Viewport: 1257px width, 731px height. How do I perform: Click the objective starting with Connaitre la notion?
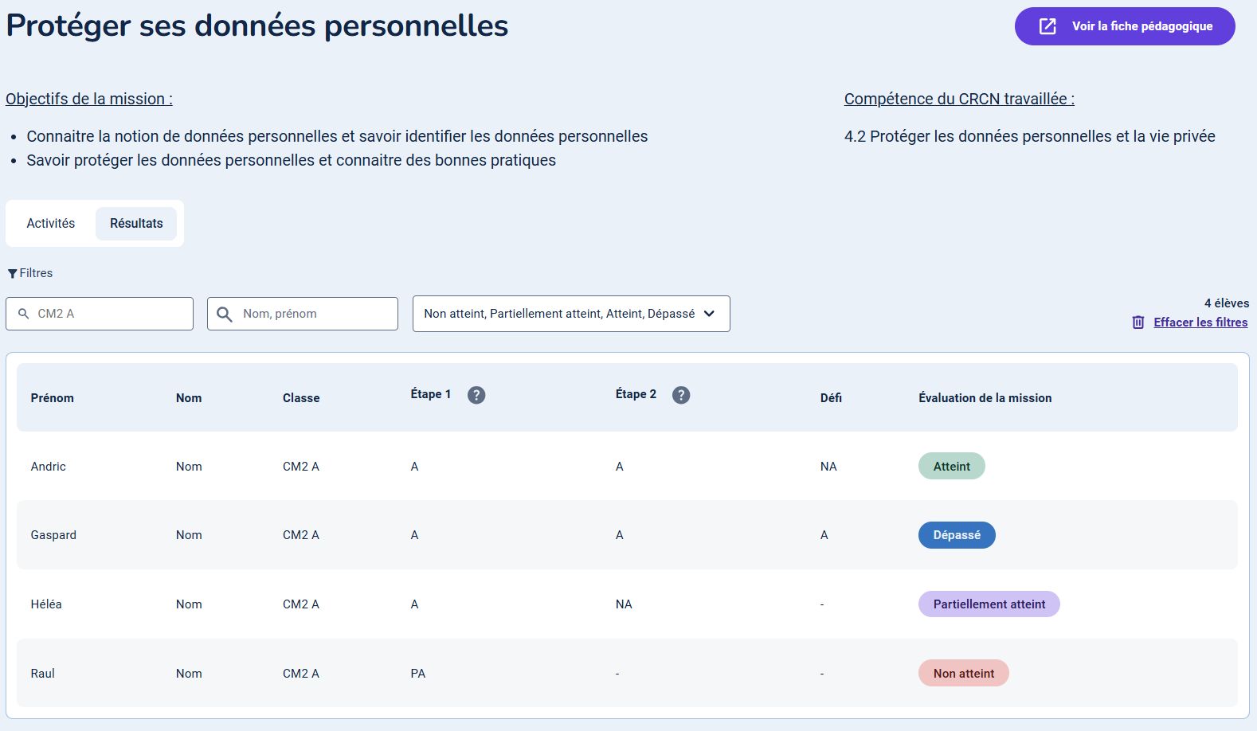tap(337, 136)
